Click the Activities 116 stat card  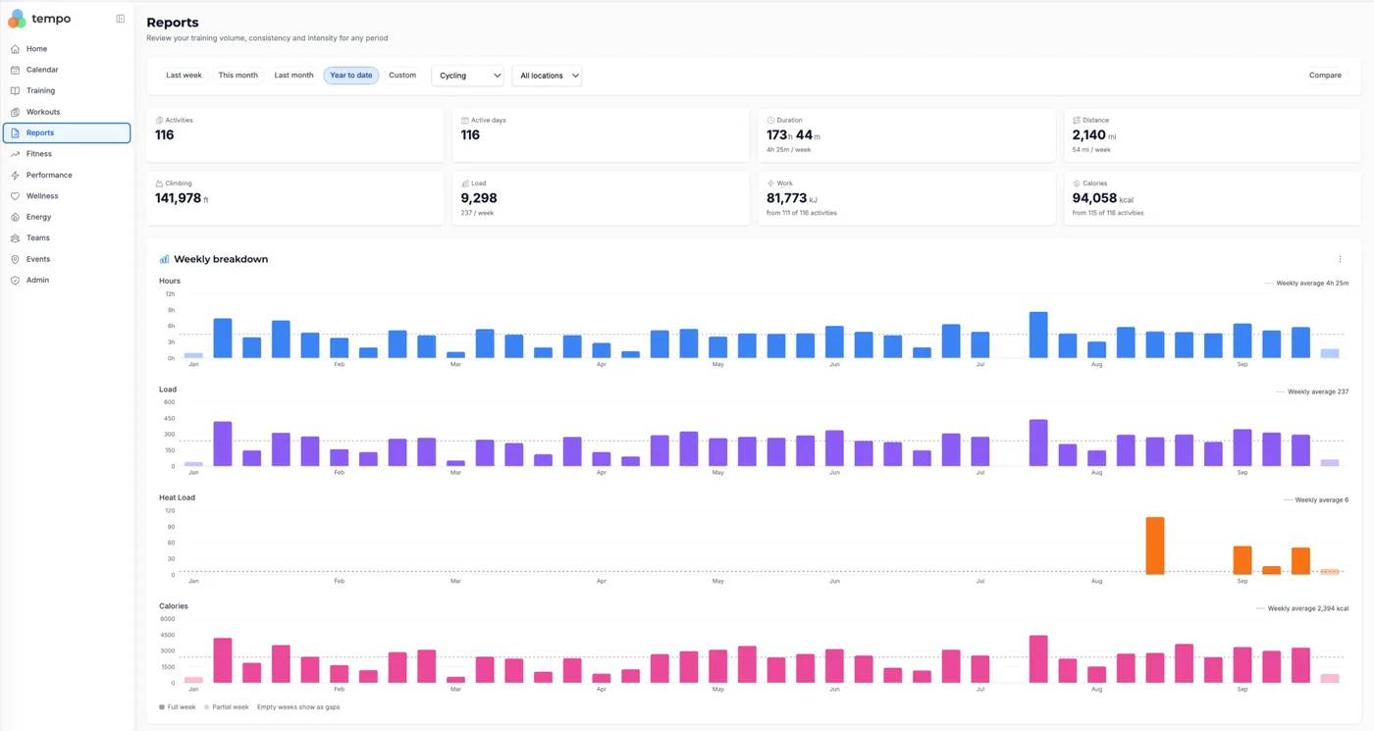[x=295, y=135]
